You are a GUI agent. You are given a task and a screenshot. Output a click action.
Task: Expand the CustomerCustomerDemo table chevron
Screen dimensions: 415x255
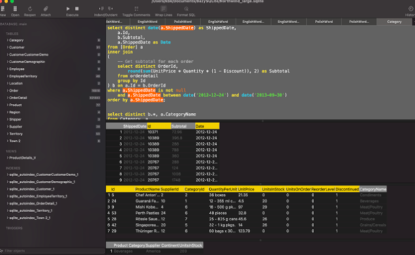tap(7, 54)
